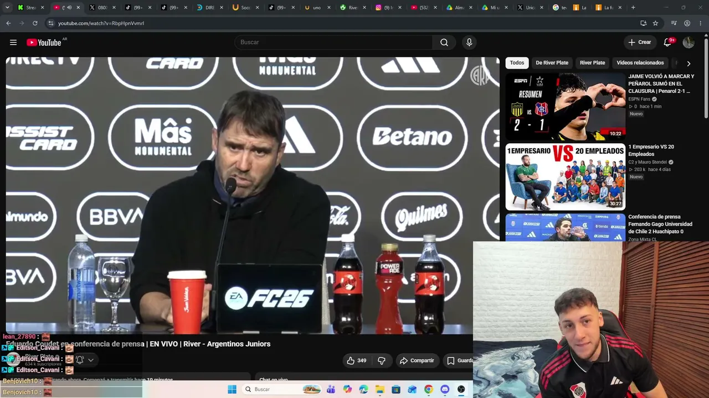Viewport: 709px width, 398px height.
Task: Open YouTube notifications bell
Action: click(668, 43)
